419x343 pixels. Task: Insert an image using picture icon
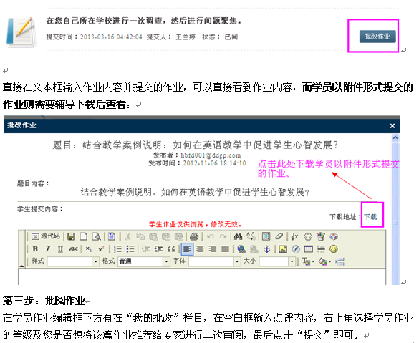pyautogui.click(x=283, y=249)
